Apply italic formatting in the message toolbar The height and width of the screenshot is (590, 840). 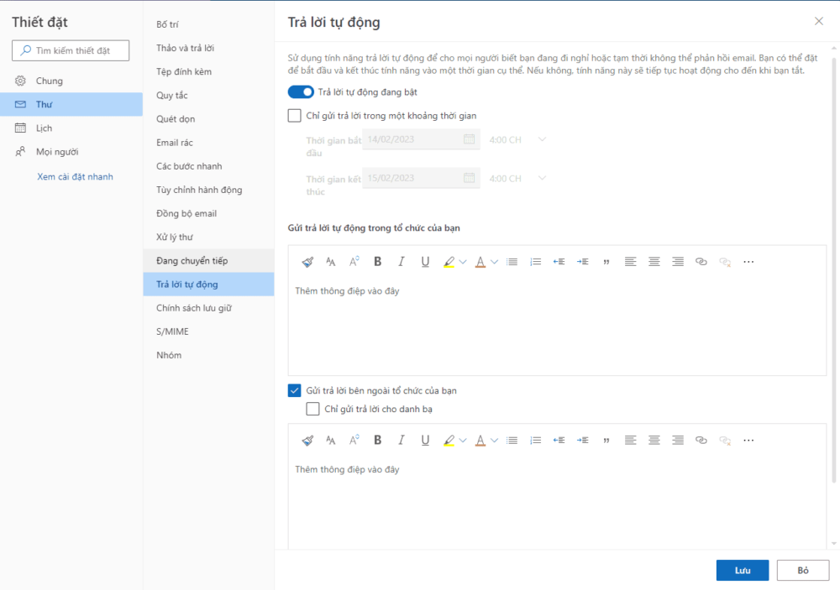pyautogui.click(x=402, y=261)
